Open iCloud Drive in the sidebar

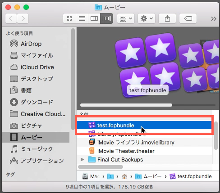(x=36, y=67)
